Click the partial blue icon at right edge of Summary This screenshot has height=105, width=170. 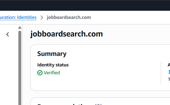tap(169, 72)
